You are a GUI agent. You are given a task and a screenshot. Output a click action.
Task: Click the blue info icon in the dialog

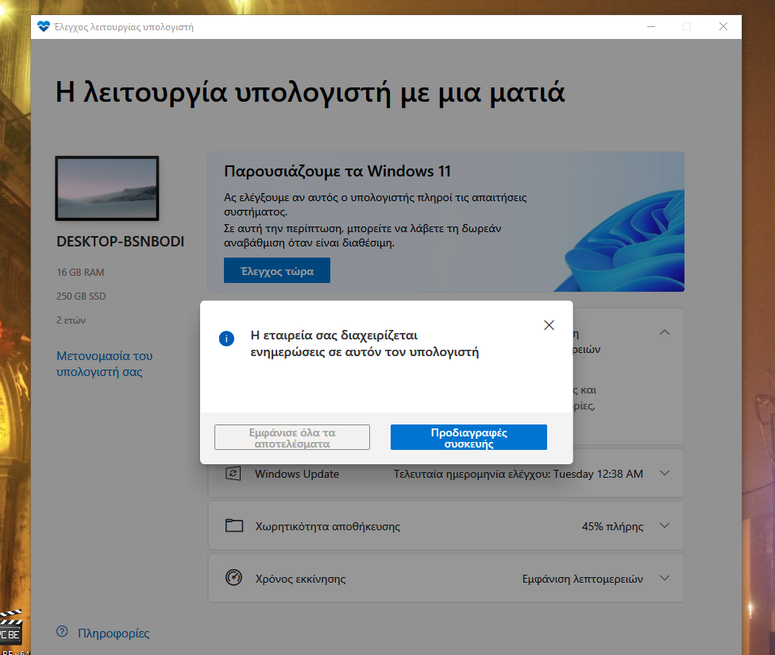pyautogui.click(x=226, y=339)
